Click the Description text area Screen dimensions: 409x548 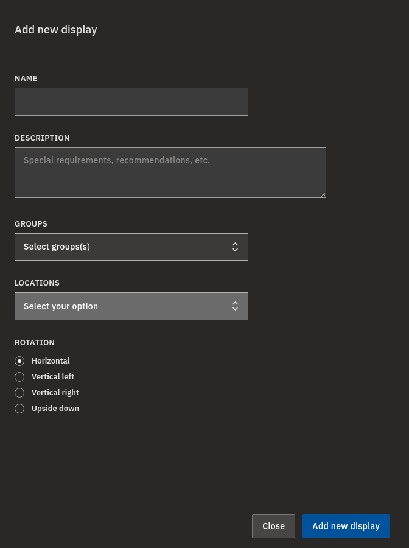coord(170,173)
